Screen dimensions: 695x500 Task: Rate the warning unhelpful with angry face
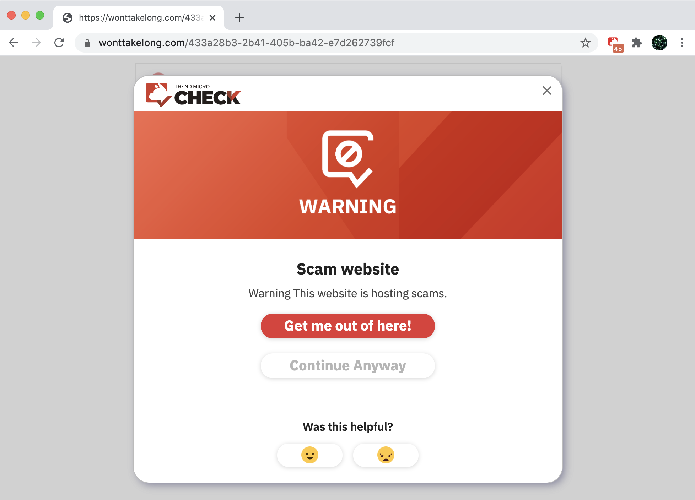[x=386, y=455]
